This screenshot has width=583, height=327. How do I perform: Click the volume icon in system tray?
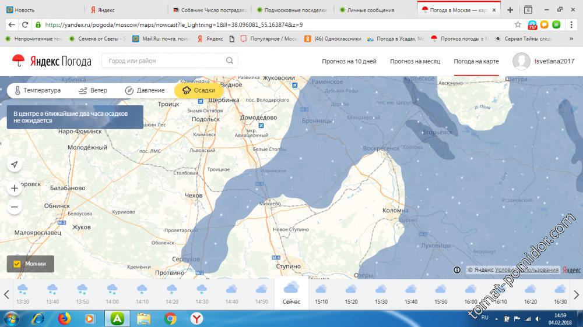click(x=538, y=319)
